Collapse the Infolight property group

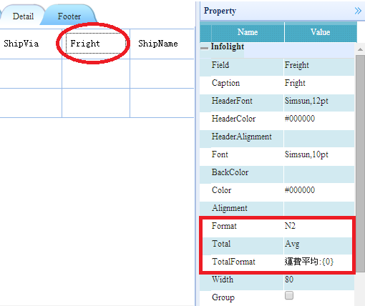point(204,48)
